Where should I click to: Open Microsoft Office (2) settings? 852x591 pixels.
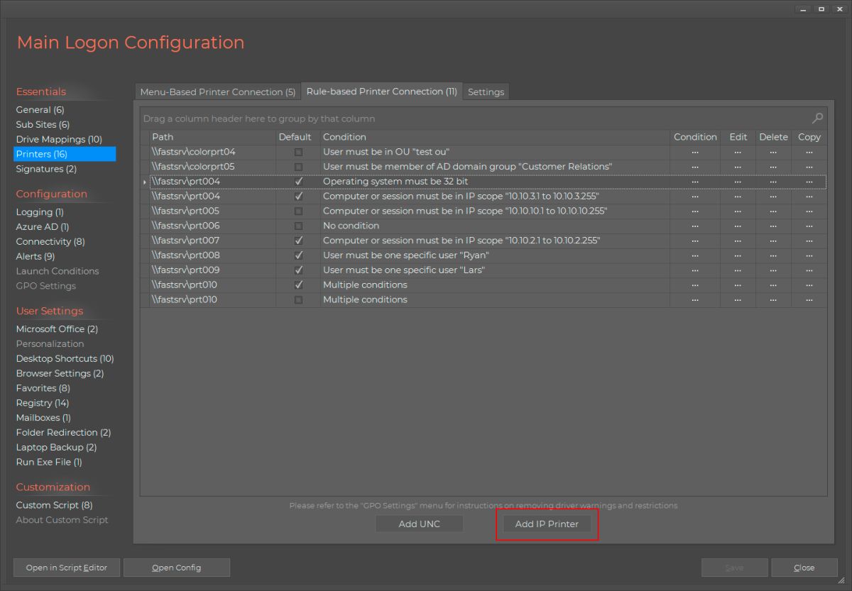(57, 329)
